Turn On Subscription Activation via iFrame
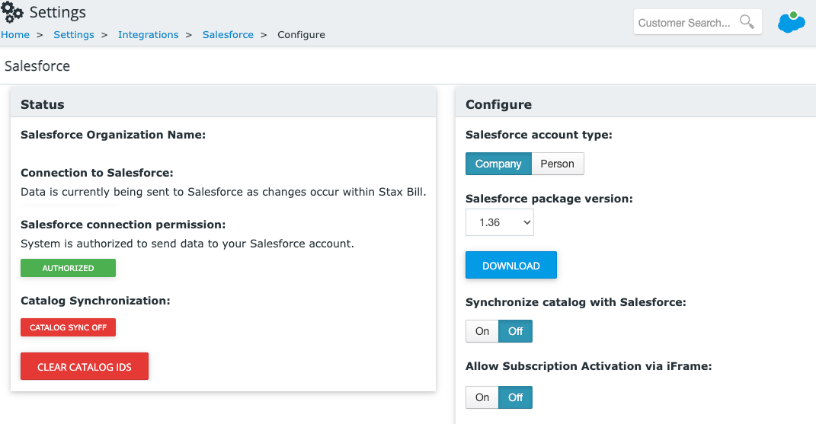This screenshot has width=816, height=424. coord(482,397)
